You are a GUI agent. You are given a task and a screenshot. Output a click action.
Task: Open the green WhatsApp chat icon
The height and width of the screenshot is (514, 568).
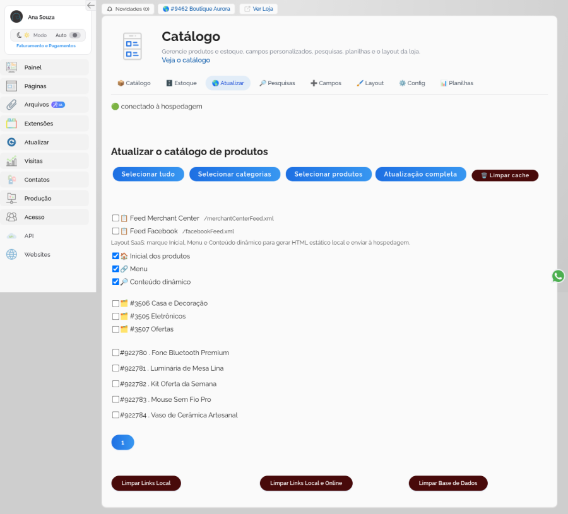pyautogui.click(x=558, y=276)
